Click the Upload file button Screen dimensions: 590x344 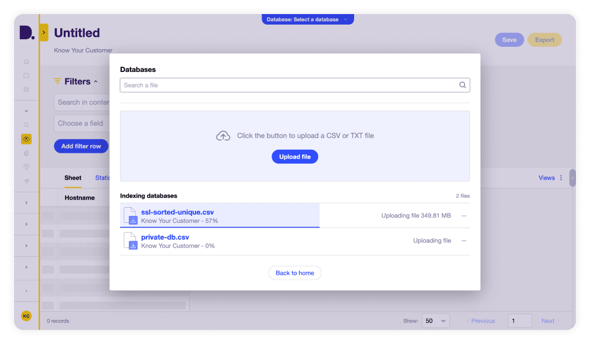click(x=295, y=156)
